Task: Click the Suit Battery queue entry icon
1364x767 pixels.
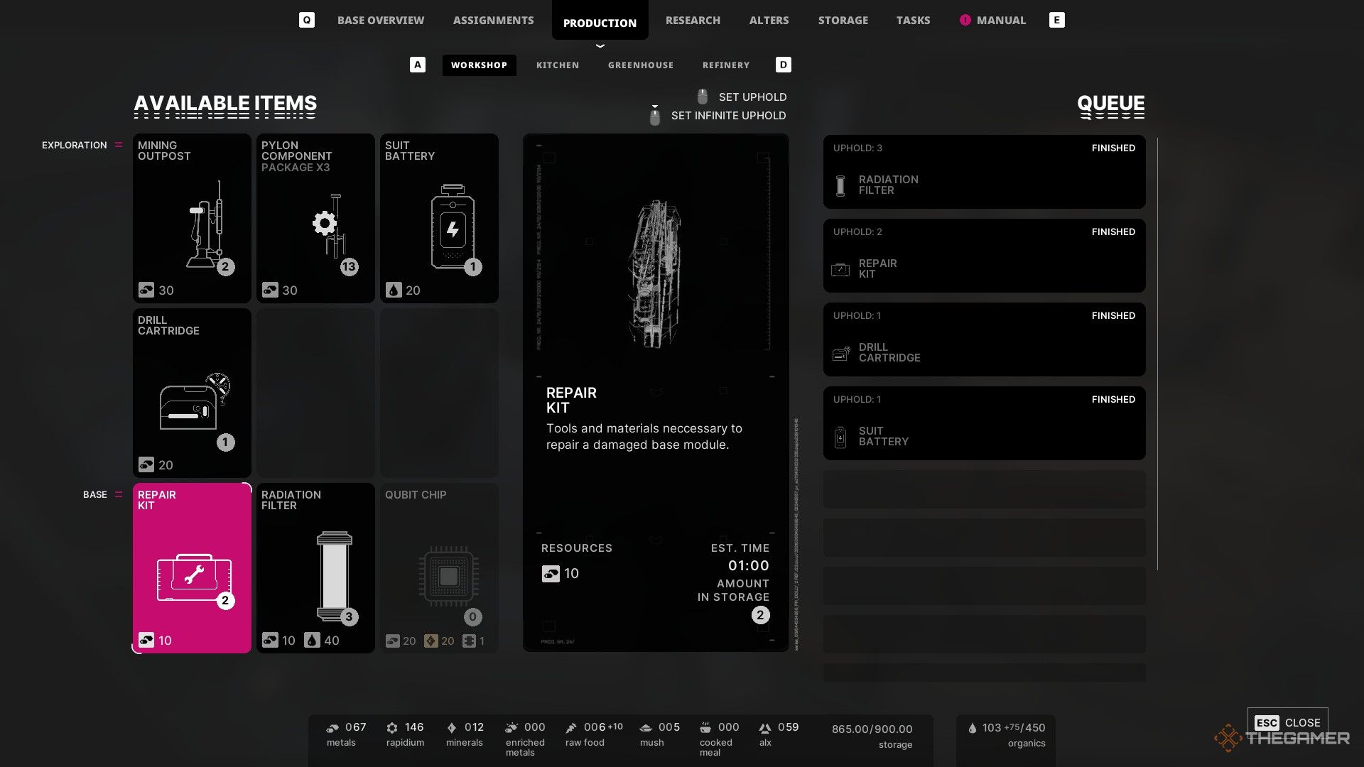Action: pyautogui.click(x=840, y=437)
